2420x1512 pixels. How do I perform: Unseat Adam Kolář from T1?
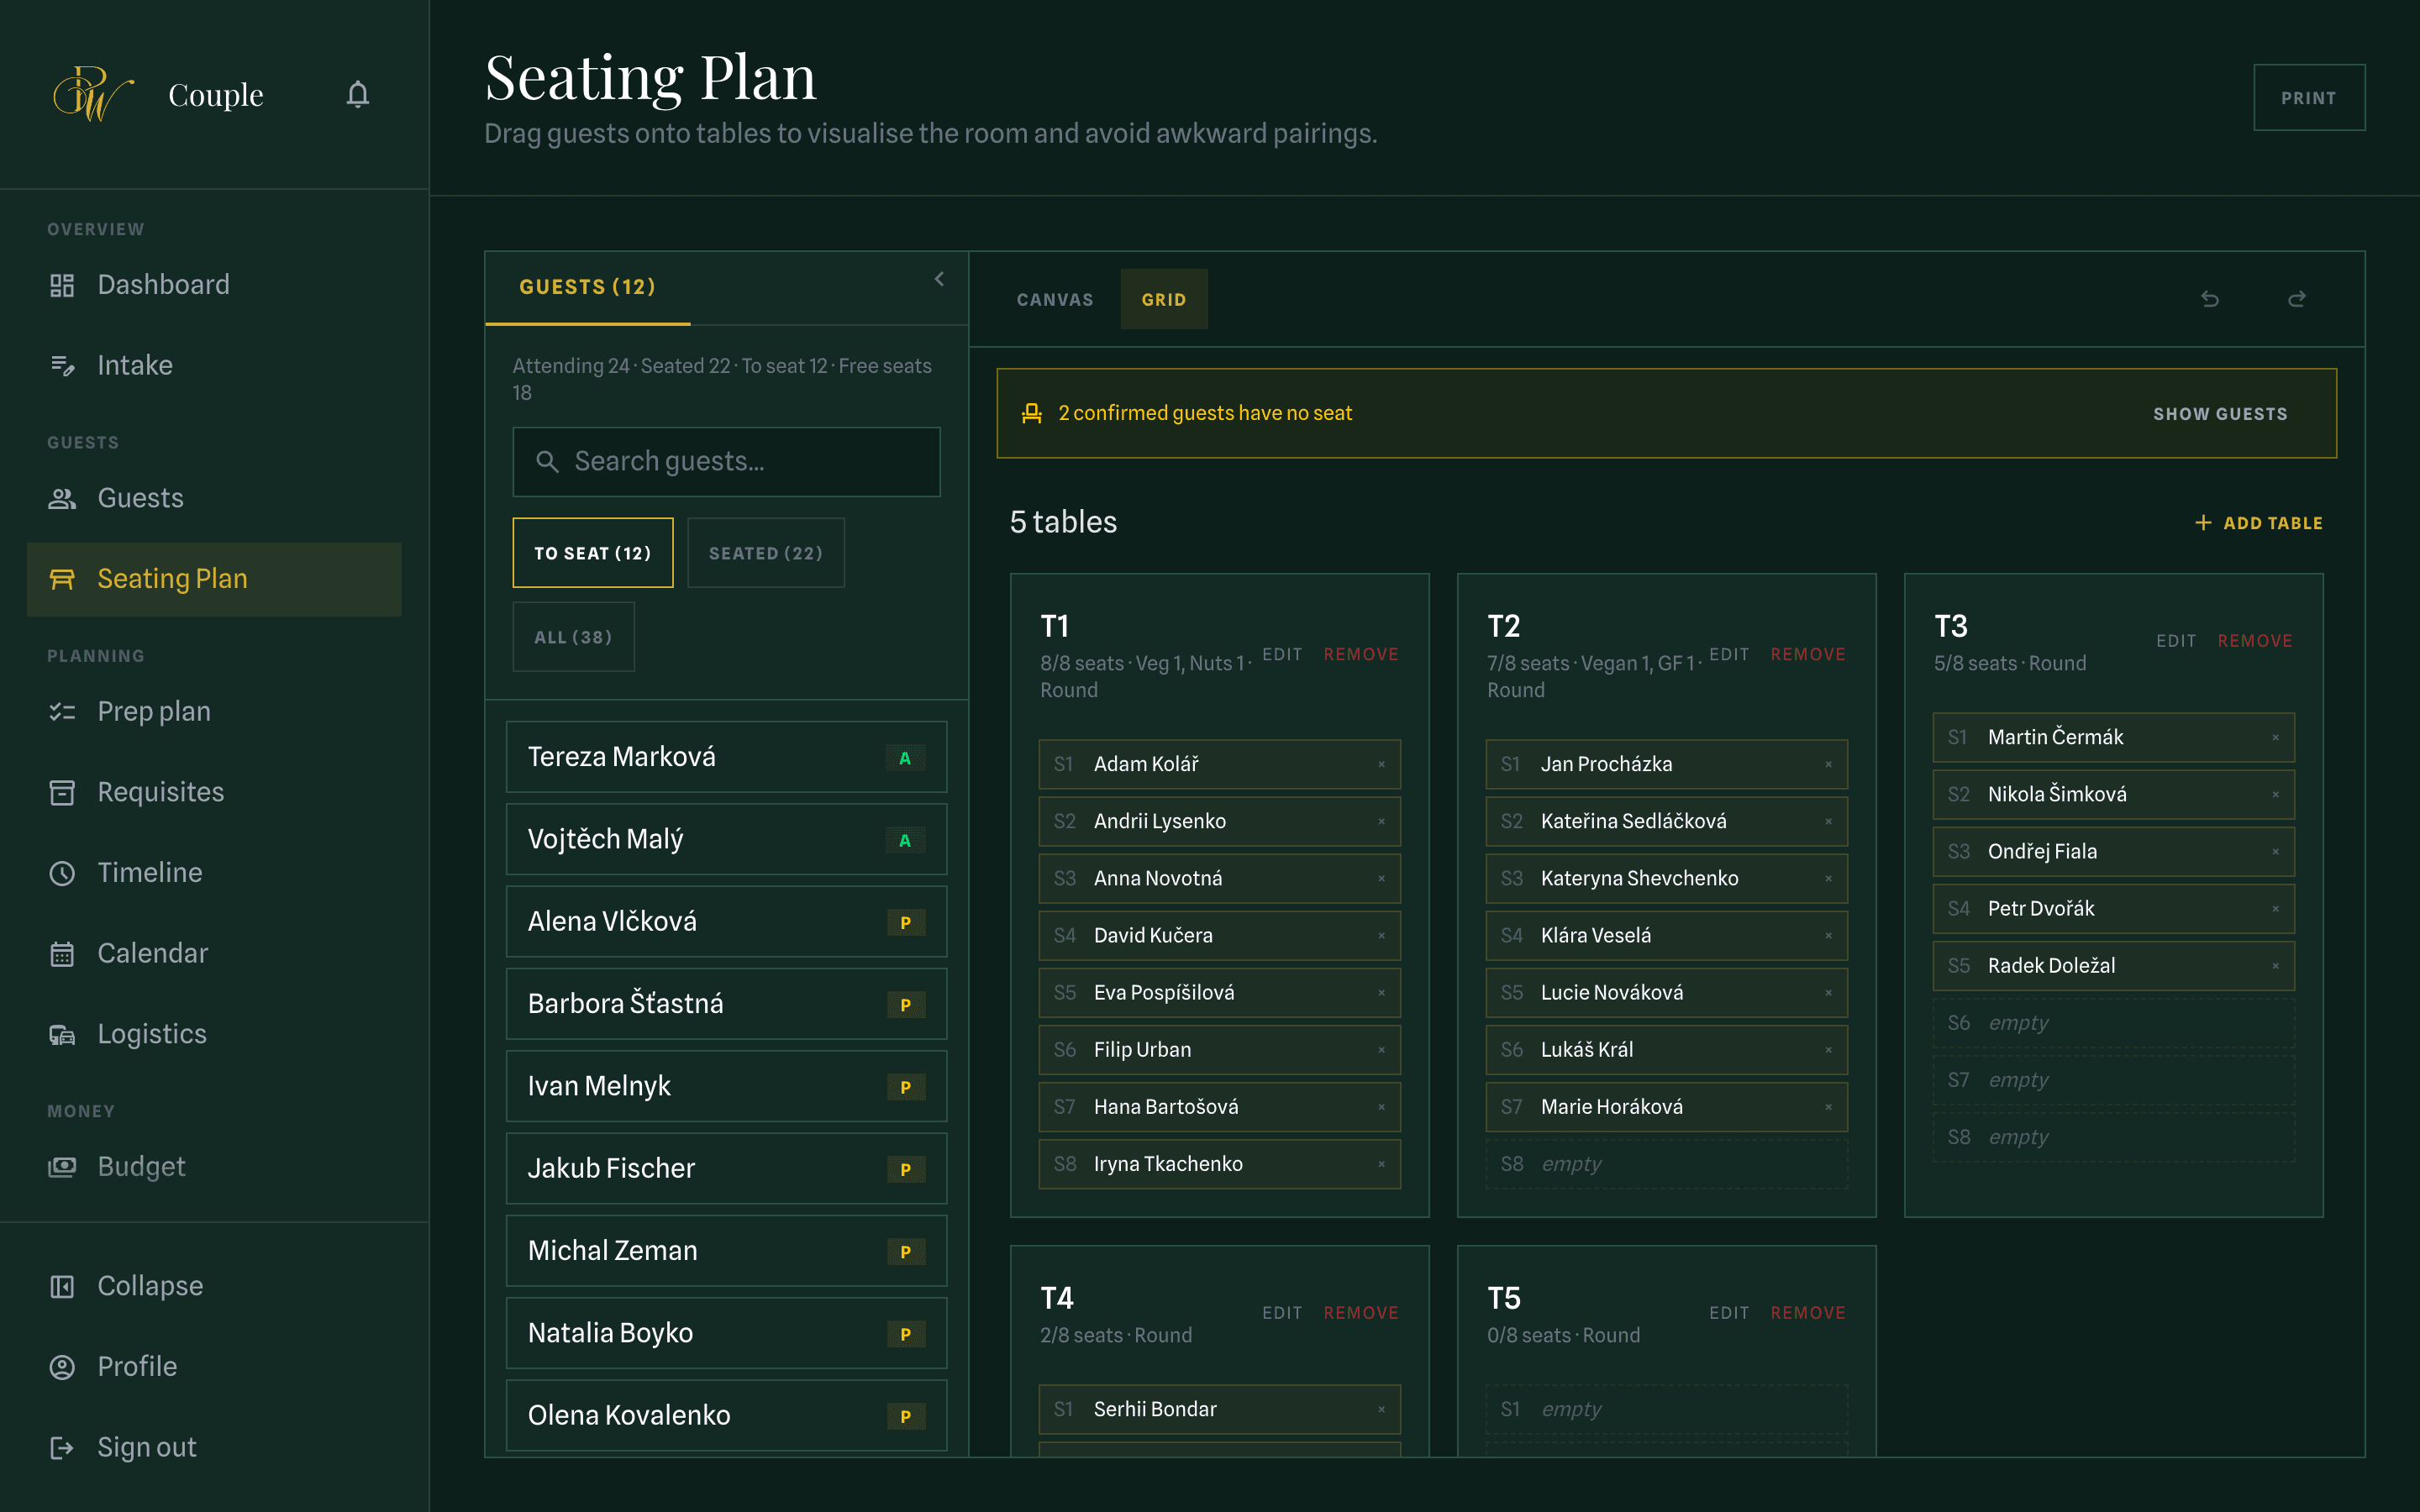(x=1381, y=765)
